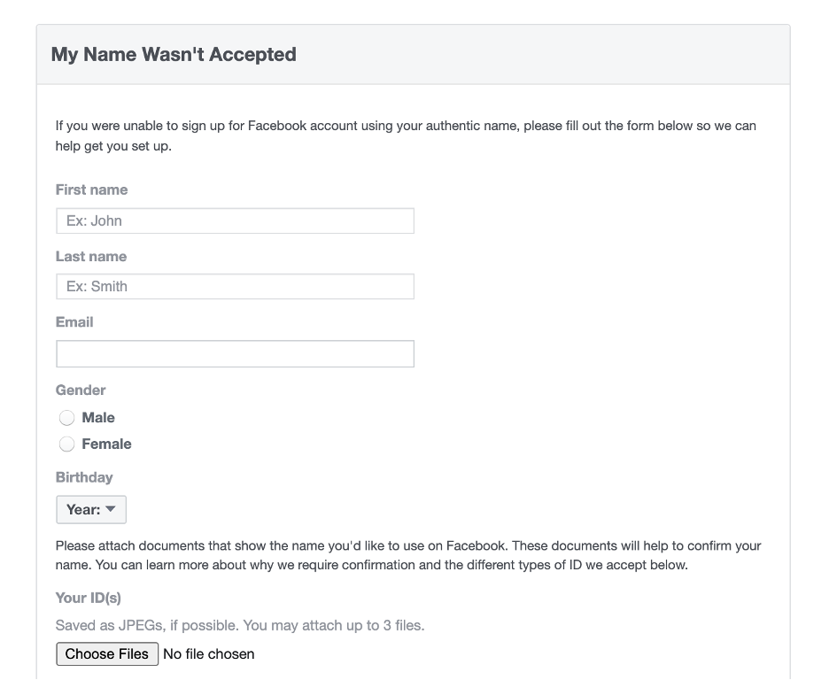Click into the Email text field
Image resolution: width=829 pixels, height=680 pixels.
[235, 353]
